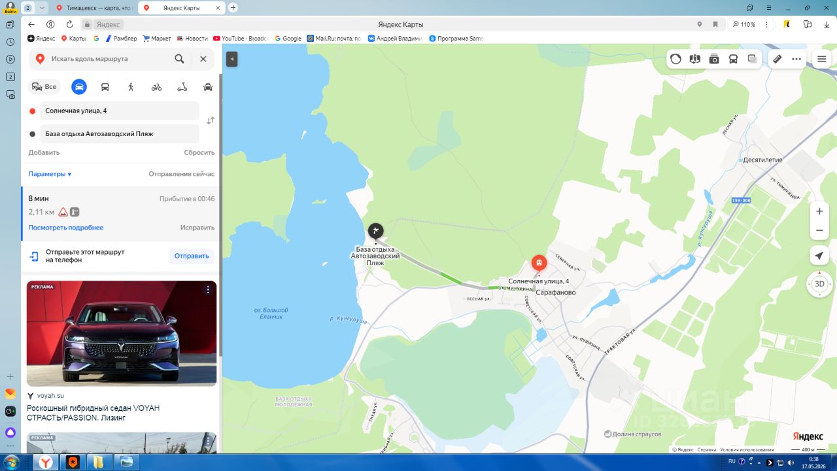Expand the Параметры dropdown
This screenshot has height=471, width=837.
tap(50, 174)
